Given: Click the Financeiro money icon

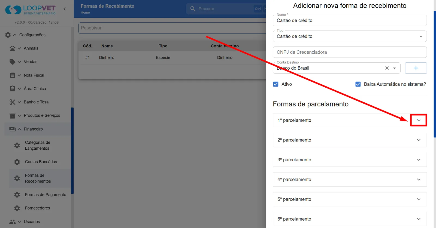Looking at the screenshot, I should pos(13,129).
